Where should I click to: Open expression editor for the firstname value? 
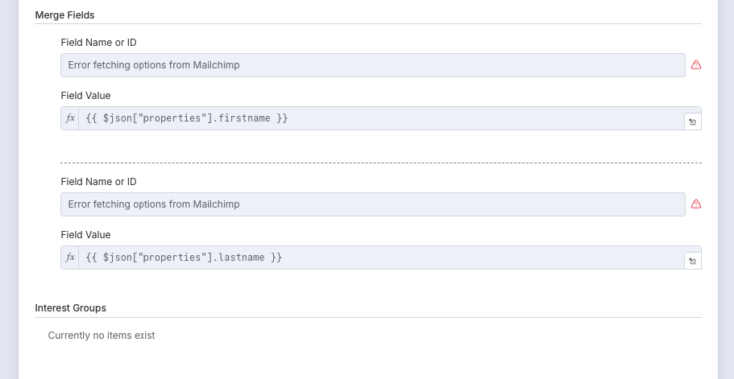coord(692,122)
